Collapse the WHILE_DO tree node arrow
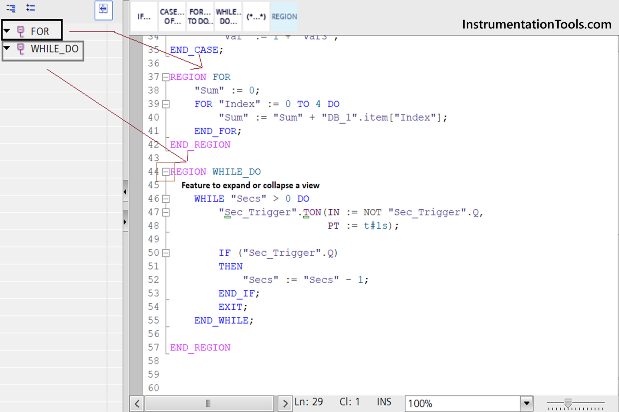 [x=7, y=48]
